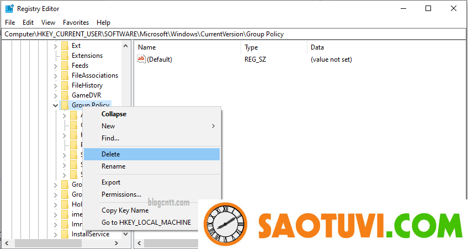Viewport: 468px width, 249px height.
Task: Open the Edit menu
Action: point(28,23)
